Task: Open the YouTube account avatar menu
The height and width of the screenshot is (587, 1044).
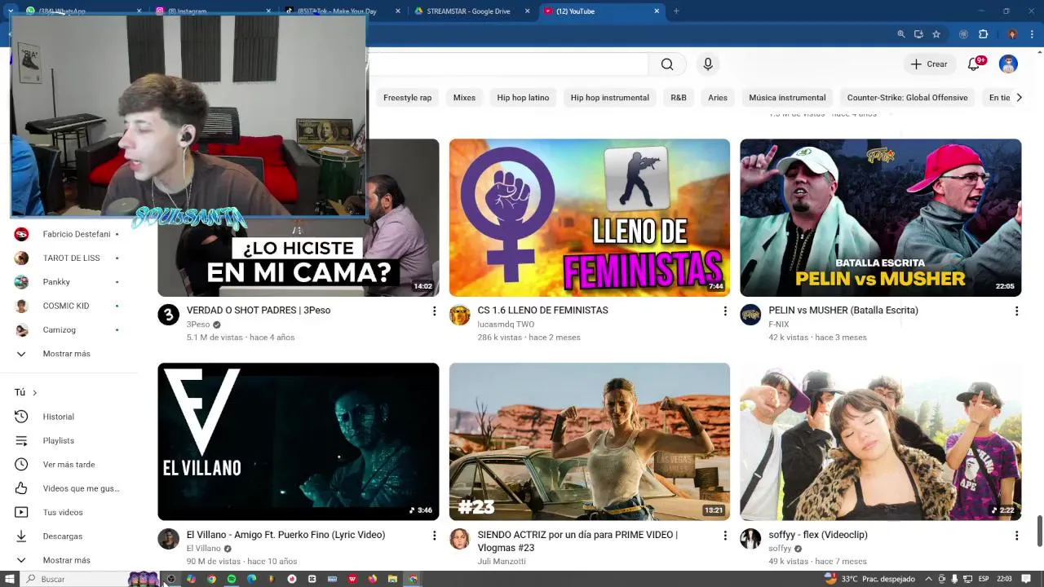Action: [1009, 64]
